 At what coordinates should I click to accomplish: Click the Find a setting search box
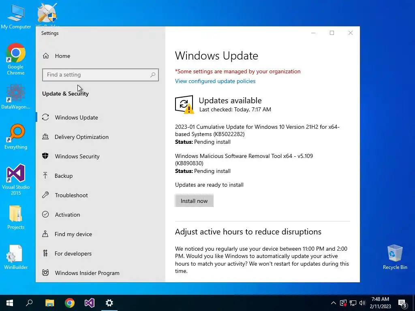101,75
